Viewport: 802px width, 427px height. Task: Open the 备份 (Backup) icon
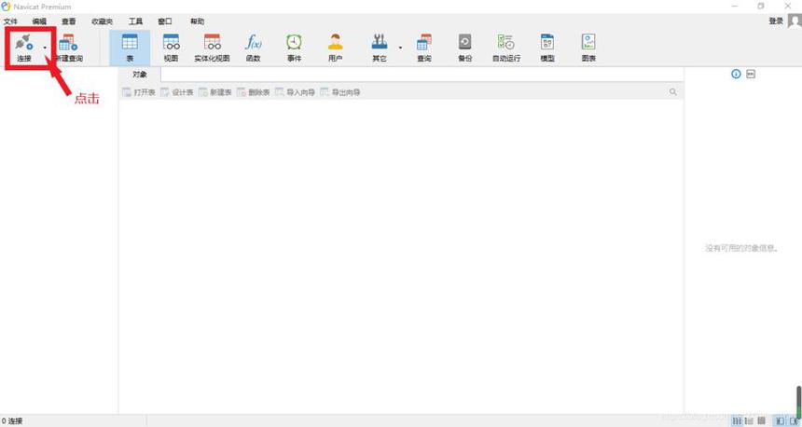point(465,48)
